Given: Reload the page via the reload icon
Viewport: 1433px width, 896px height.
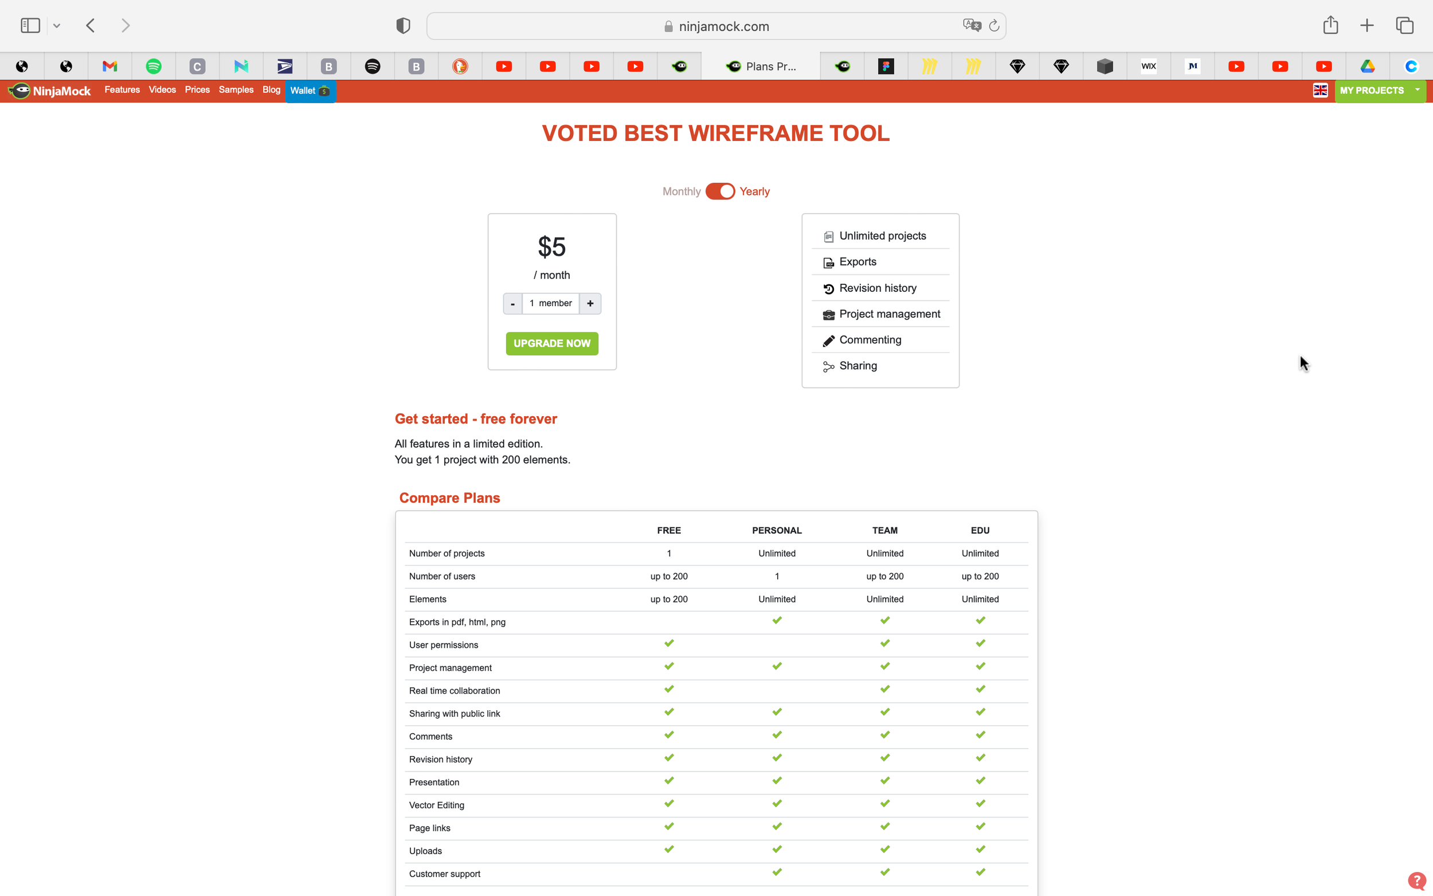Looking at the screenshot, I should (994, 25).
